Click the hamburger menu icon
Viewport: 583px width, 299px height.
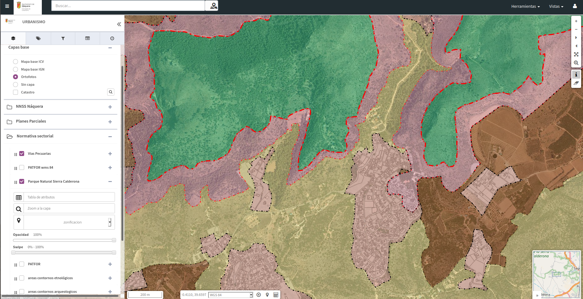point(7,6)
